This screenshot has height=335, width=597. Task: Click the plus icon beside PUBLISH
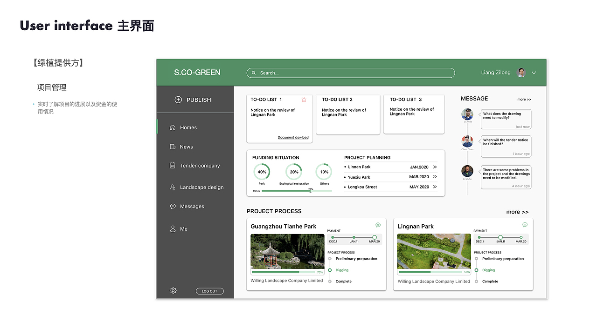(x=178, y=100)
